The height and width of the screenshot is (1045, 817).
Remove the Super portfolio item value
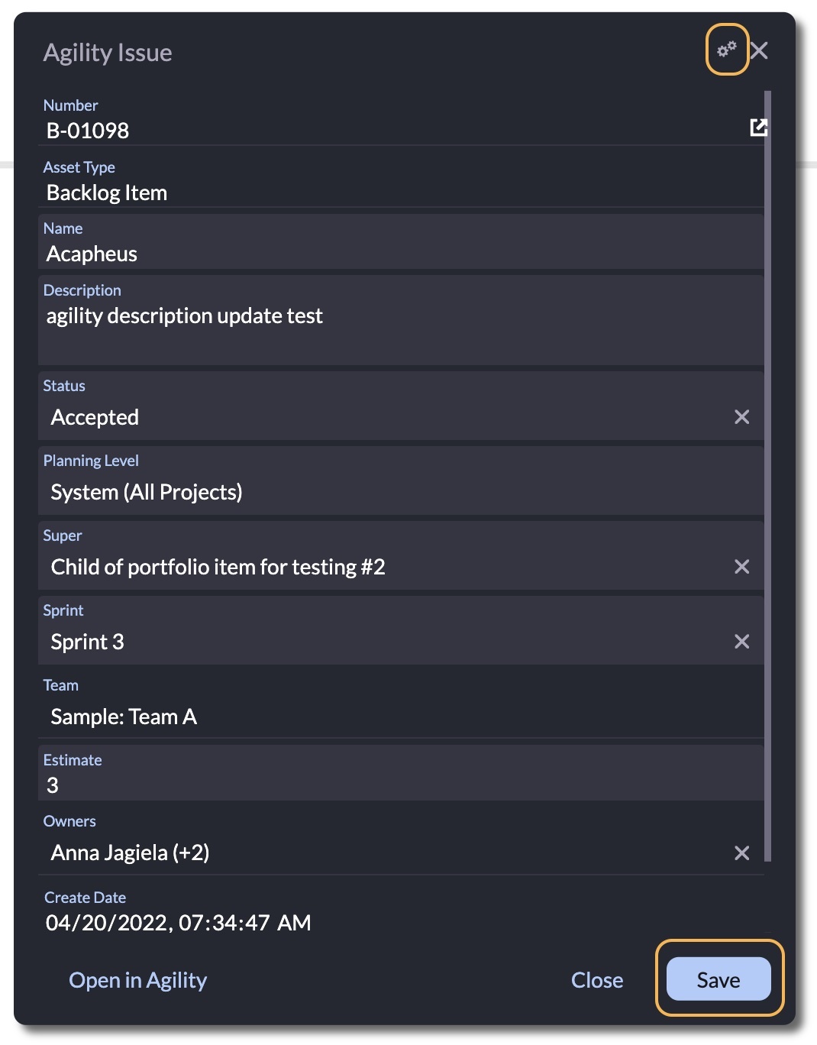point(741,567)
